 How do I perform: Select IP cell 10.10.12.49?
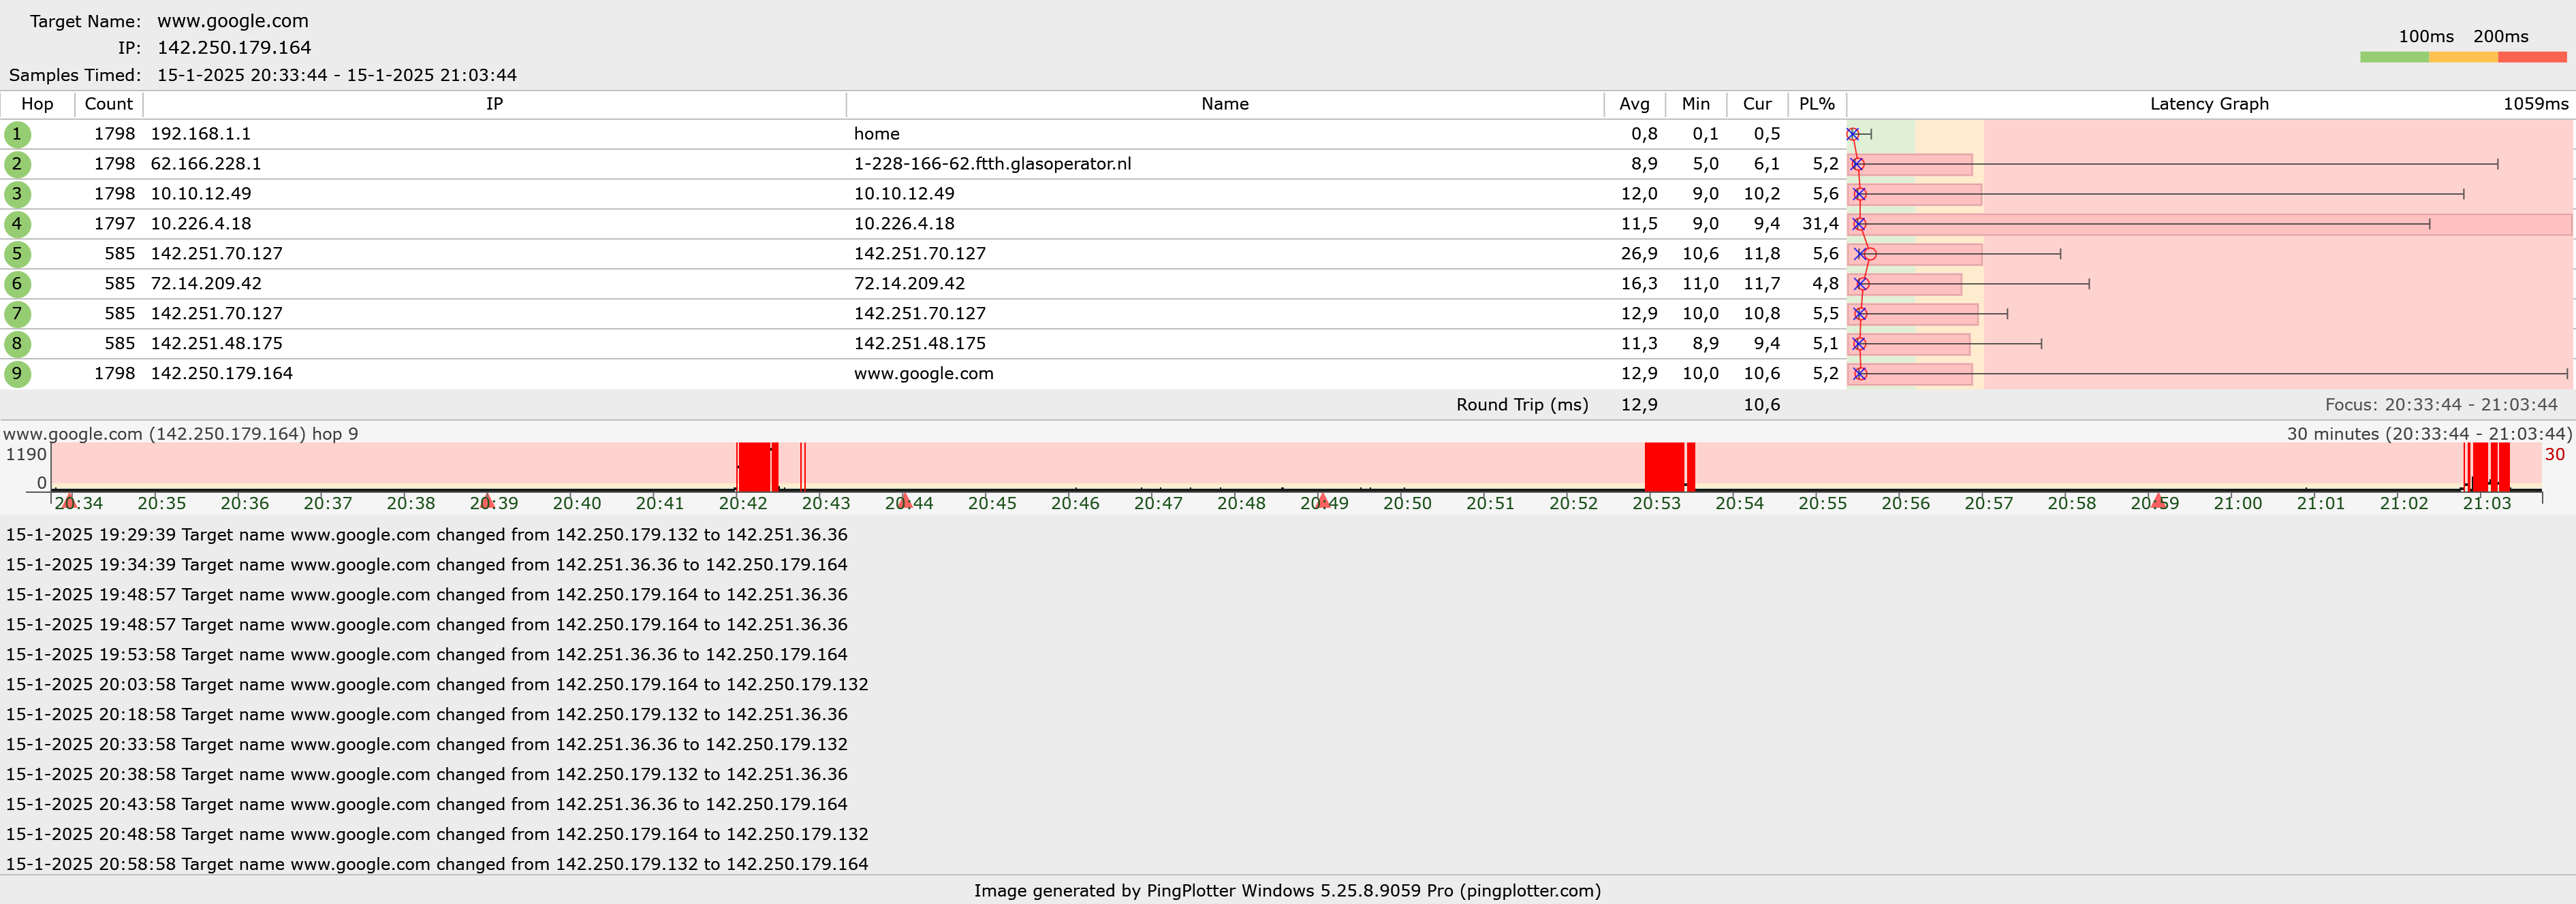click(x=201, y=194)
